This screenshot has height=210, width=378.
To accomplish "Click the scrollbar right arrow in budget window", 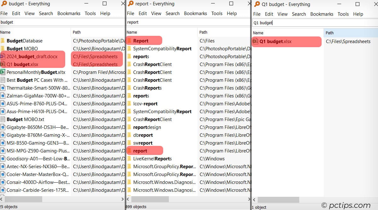I will pyautogui.click(x=123, y=199).
